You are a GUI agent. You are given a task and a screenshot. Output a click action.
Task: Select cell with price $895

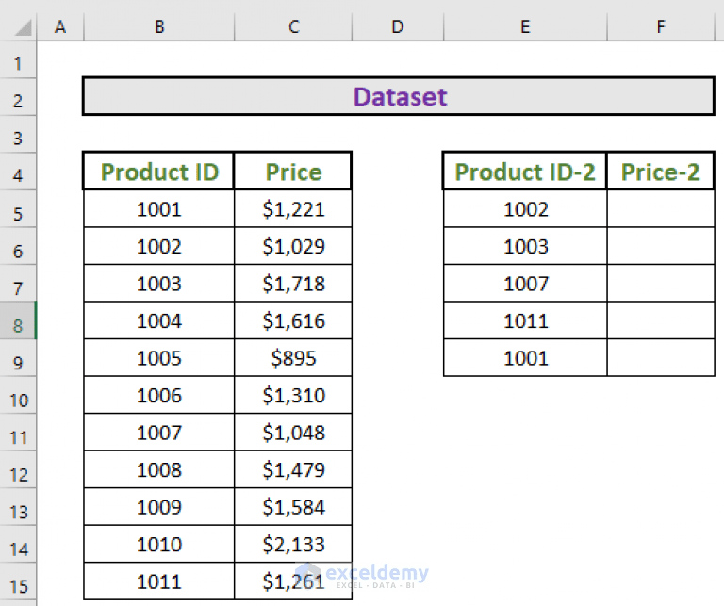tap(293, 358)
